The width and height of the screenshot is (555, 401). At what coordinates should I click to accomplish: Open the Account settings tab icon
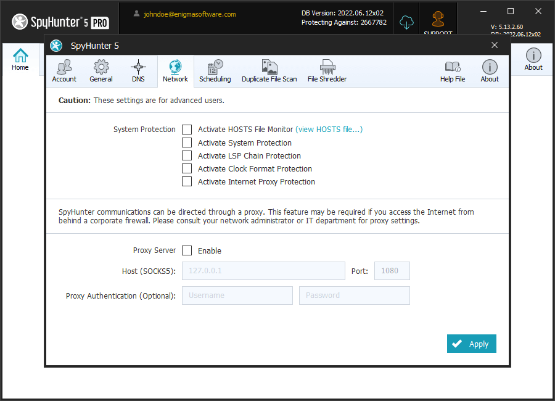tap(64, 67)
